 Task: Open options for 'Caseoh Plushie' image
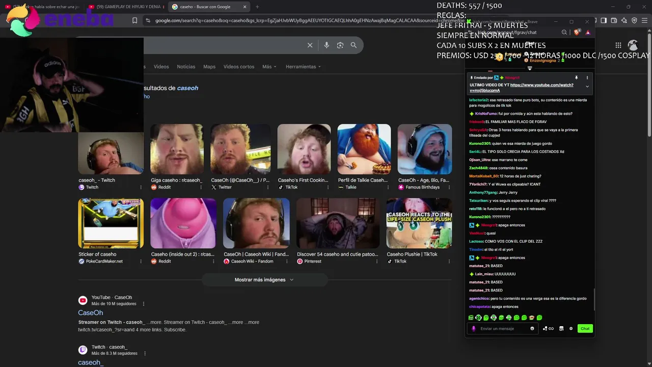449,261
